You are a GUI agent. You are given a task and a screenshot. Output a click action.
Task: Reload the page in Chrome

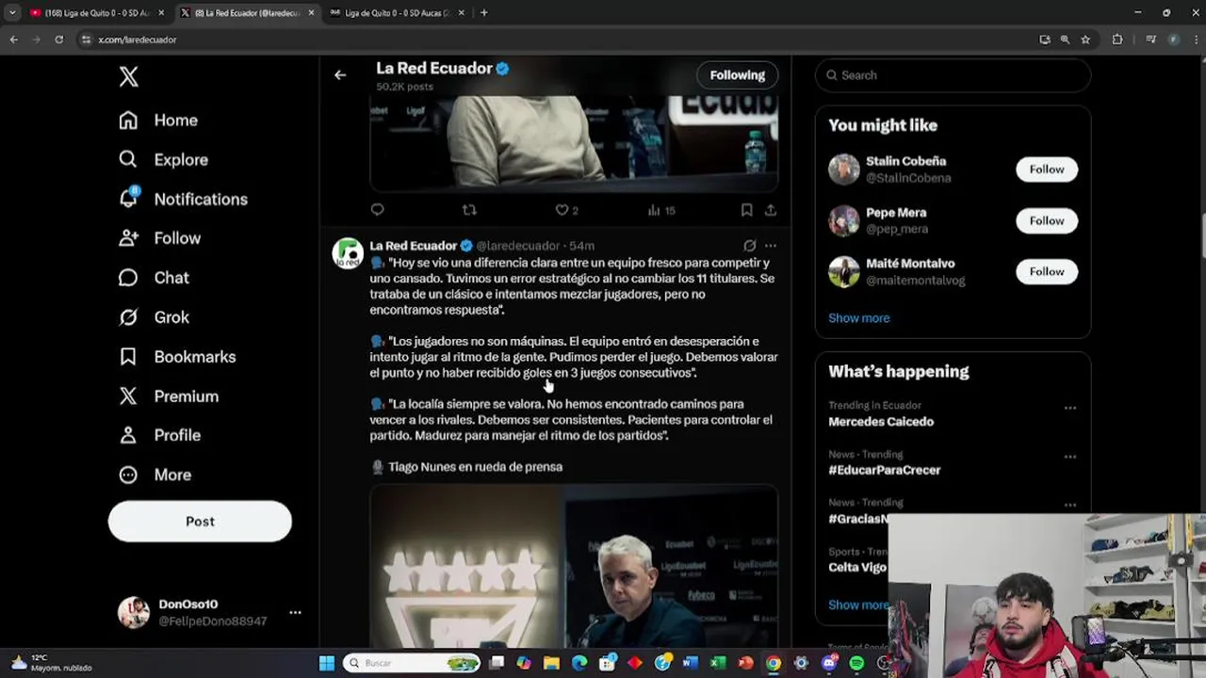[58, 40]
